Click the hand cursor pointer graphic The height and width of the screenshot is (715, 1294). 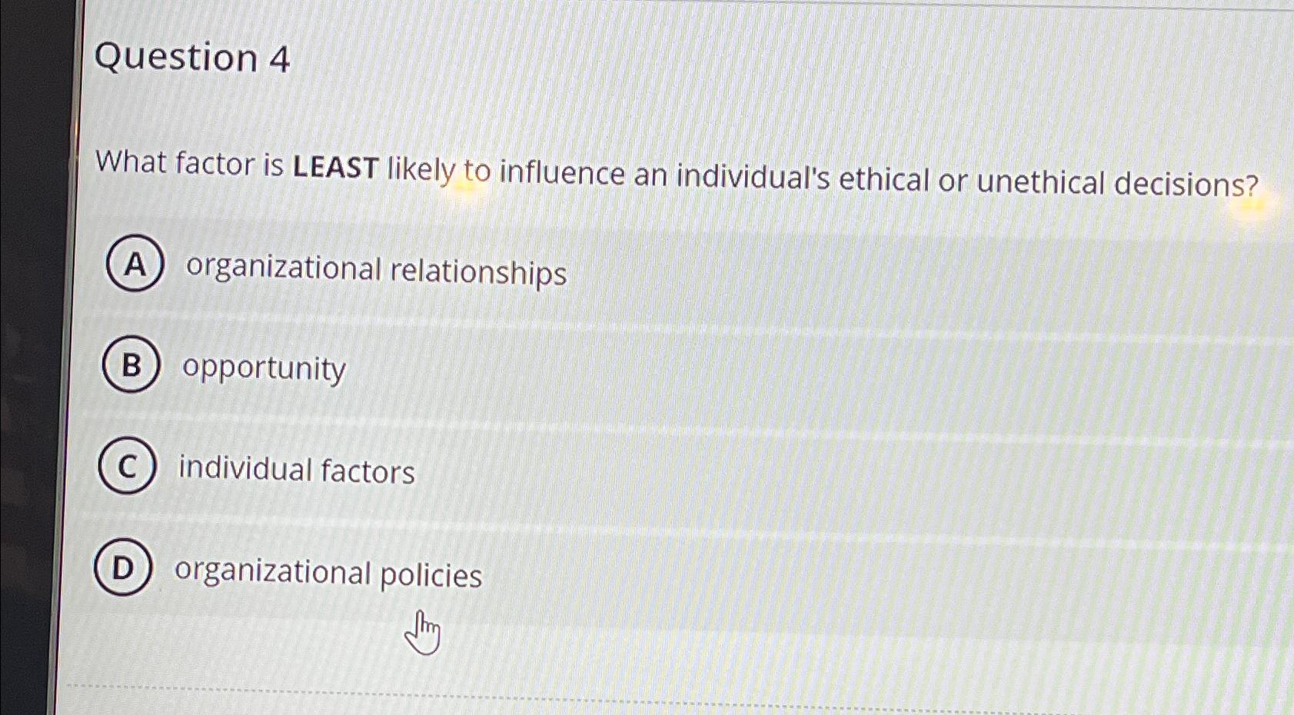[x=424, y=632]
